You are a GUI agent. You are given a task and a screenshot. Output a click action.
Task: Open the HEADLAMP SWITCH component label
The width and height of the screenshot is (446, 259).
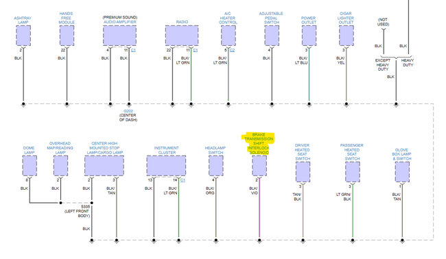coord(215,150)
